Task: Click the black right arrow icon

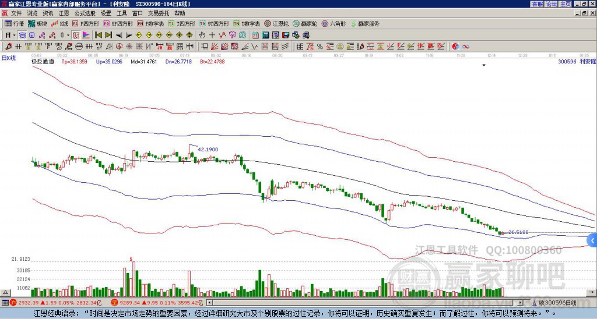Action: [x=129, y=36]
